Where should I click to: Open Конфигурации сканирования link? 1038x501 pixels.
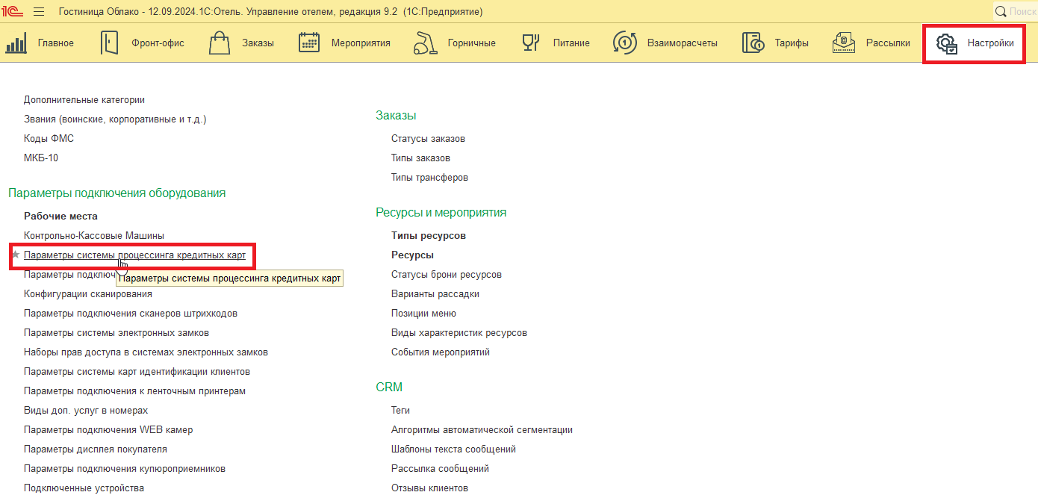pos(88,293)
